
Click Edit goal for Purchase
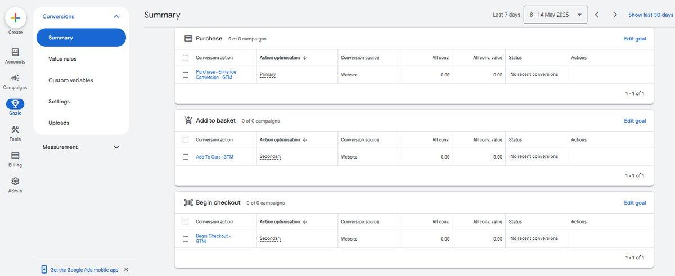coord(635,39)
